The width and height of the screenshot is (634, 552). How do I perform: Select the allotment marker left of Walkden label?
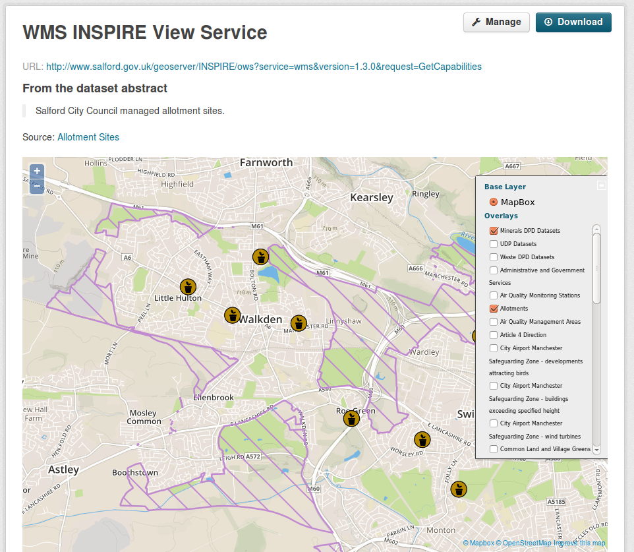click(x=232, y=315)
